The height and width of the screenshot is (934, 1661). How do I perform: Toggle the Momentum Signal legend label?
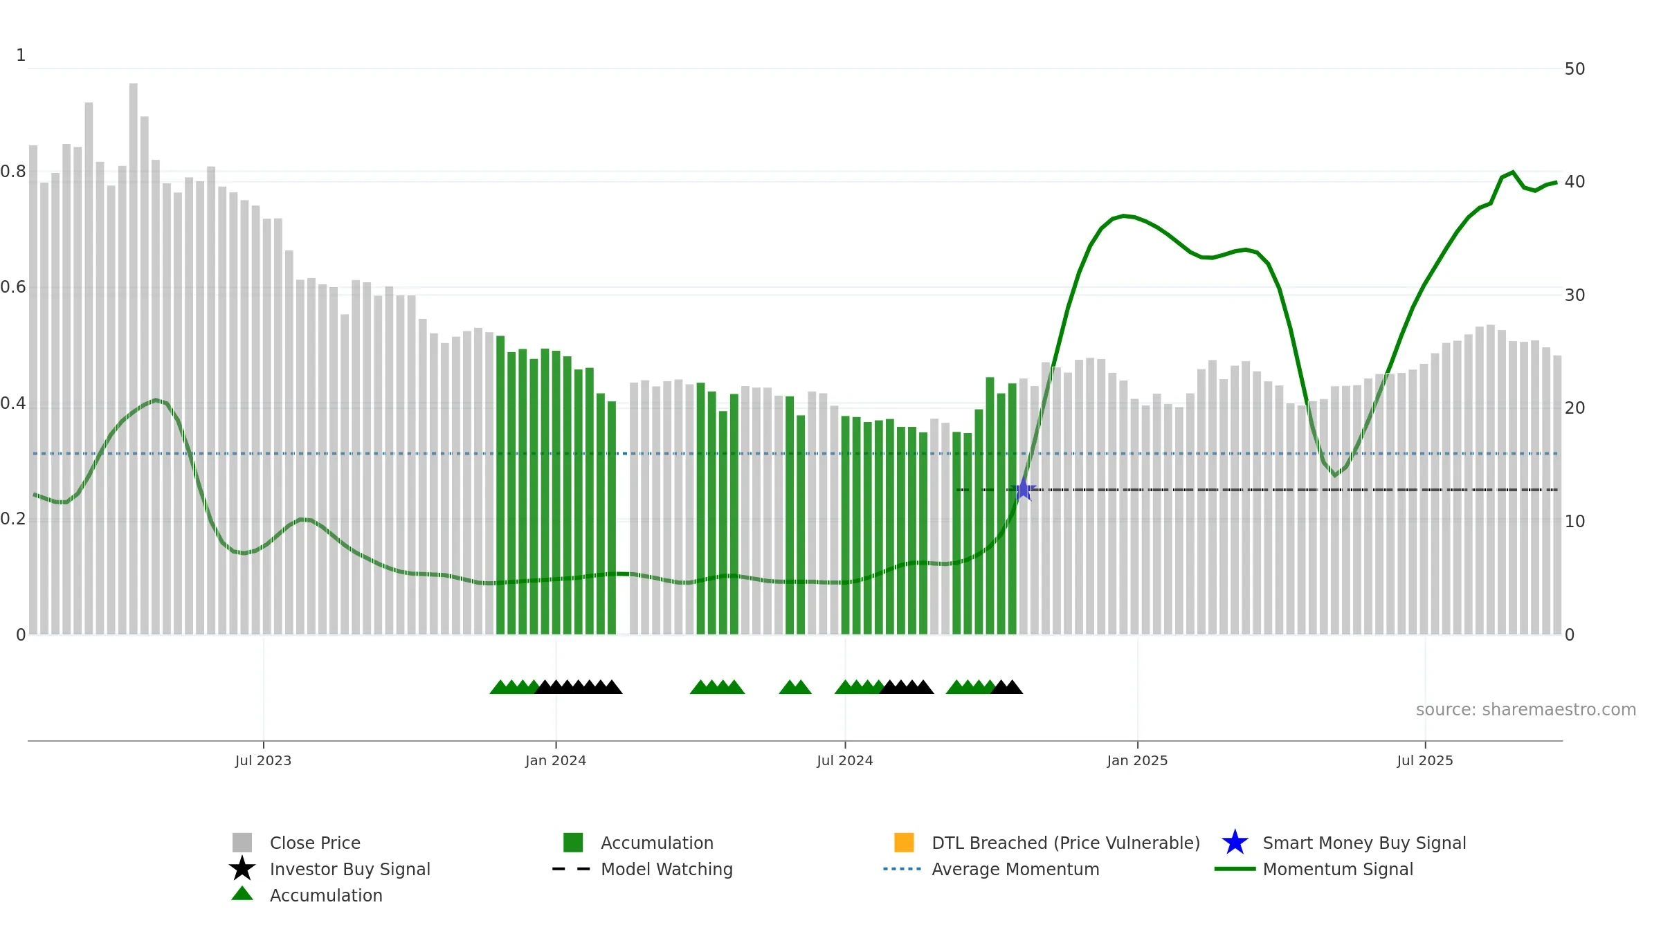pyautogui.click(x=1338, y=869)
